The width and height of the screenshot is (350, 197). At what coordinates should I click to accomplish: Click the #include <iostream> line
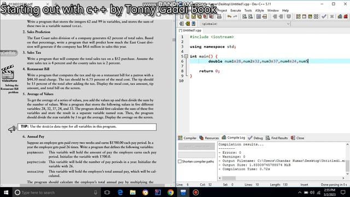[212, 37]
